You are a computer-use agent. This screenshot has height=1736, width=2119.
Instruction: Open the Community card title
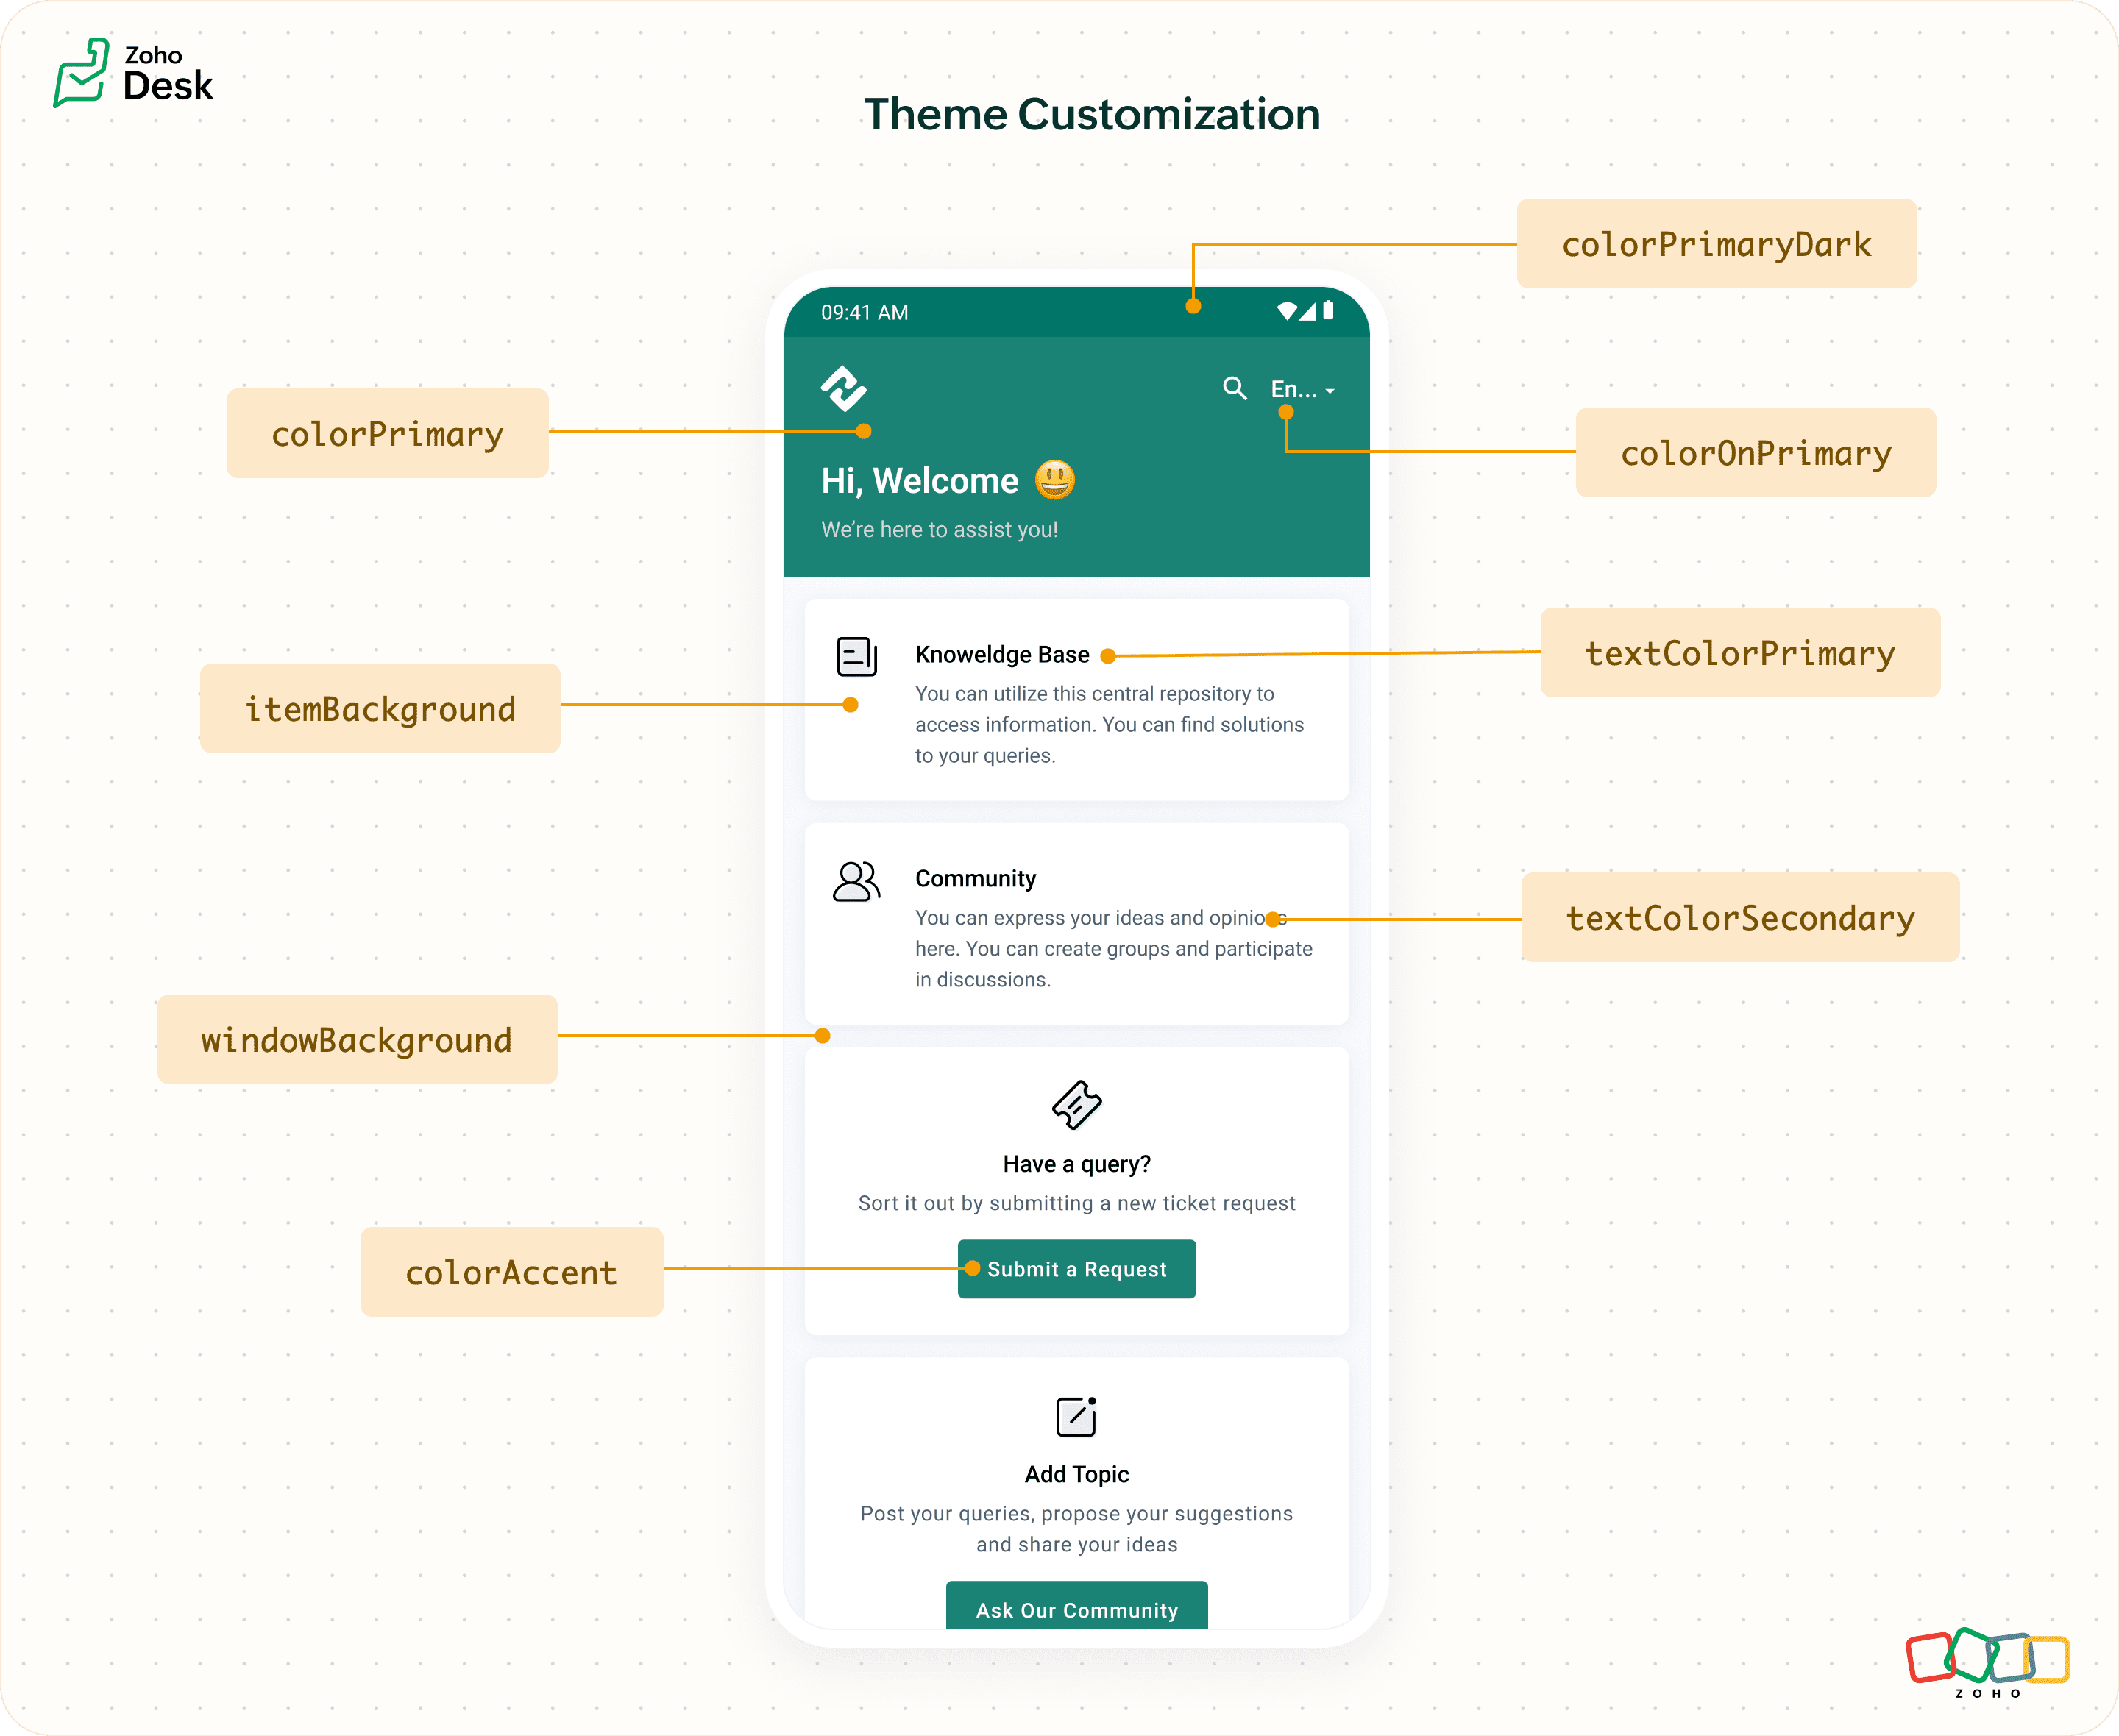coord(975,878)
